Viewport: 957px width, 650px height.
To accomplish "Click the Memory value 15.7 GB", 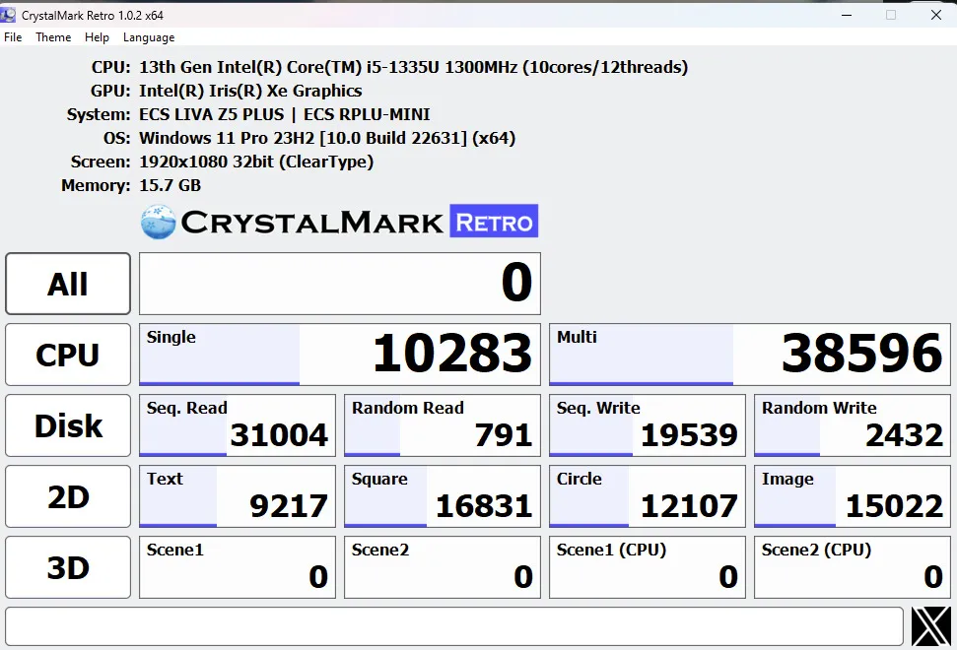I will (170, 185).
